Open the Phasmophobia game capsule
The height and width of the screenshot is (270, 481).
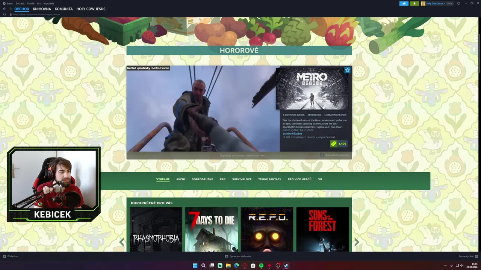click(x=156, y=229)
